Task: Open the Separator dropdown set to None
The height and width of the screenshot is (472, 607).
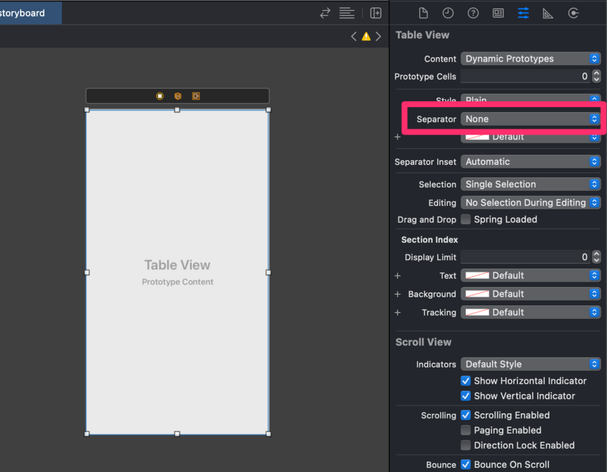Action: (x=530, y=119)
